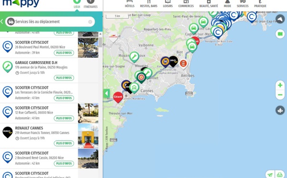The height and width of the screenshot is (178, 287).
Task: Click the green car marker south of Cagnes-sur-Mer
Action: point(192,47)
